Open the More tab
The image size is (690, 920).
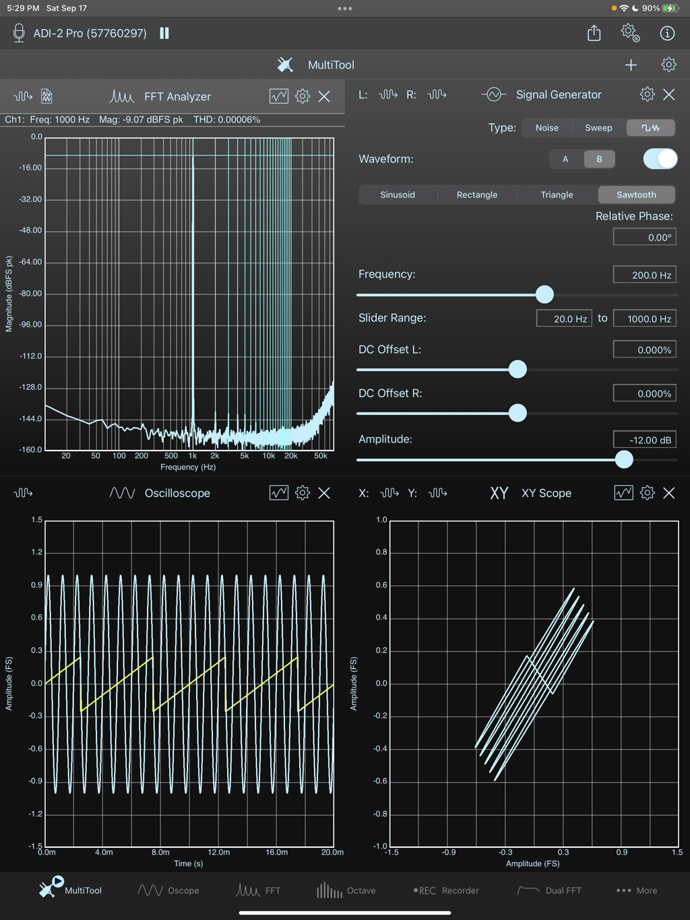637,890
